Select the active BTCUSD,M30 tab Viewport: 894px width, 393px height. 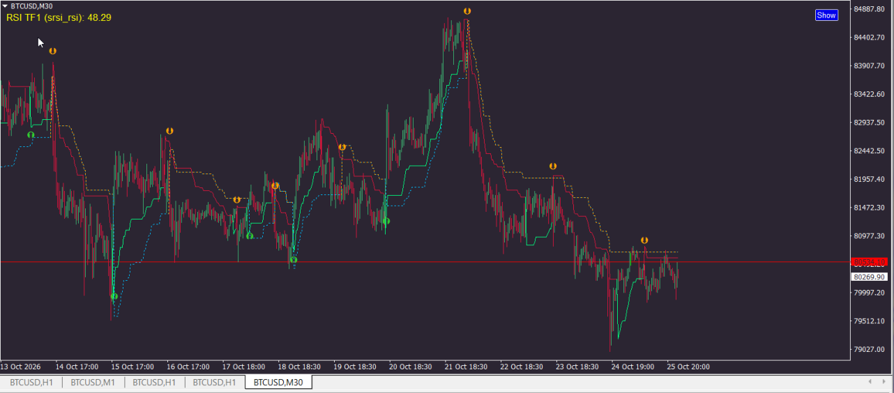click(x=278, y=383)
